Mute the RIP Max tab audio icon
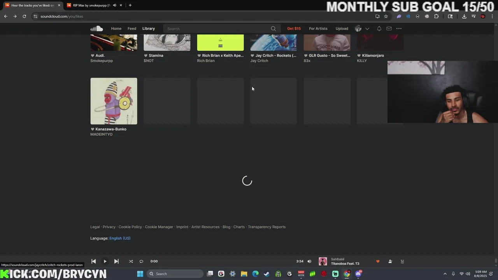 point(114,5)
